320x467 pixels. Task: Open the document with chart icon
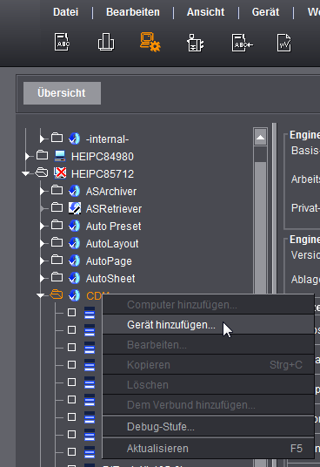284,43
